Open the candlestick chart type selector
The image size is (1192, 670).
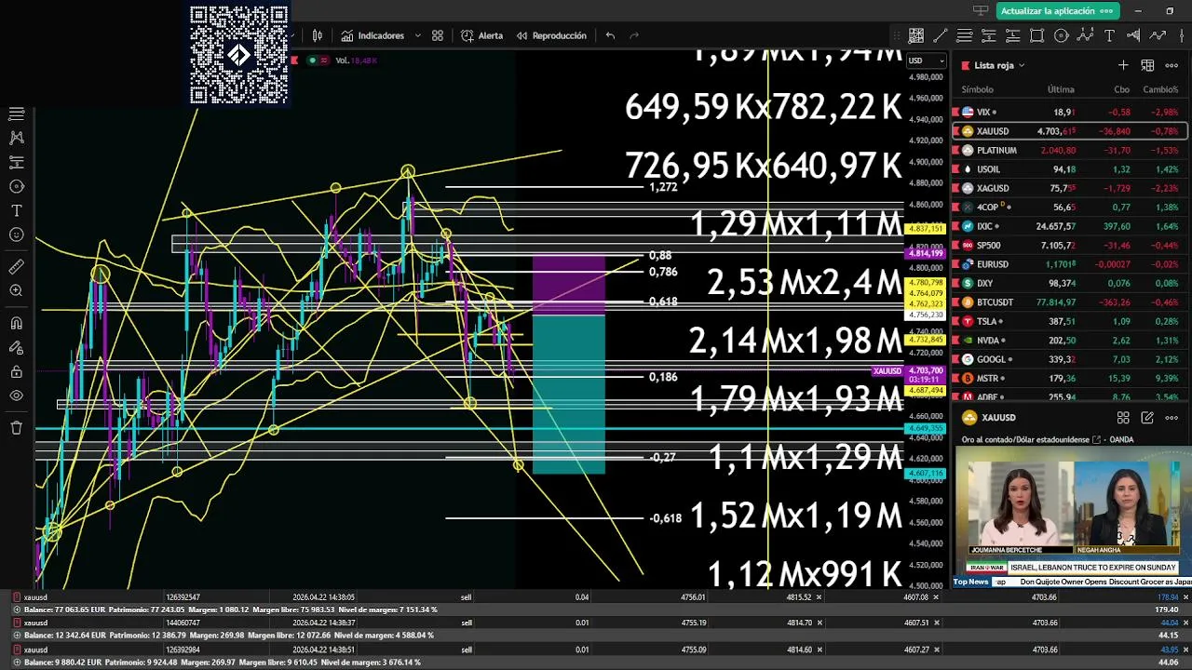pos(318,35)
